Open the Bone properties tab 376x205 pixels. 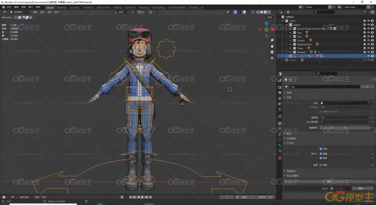280,145
